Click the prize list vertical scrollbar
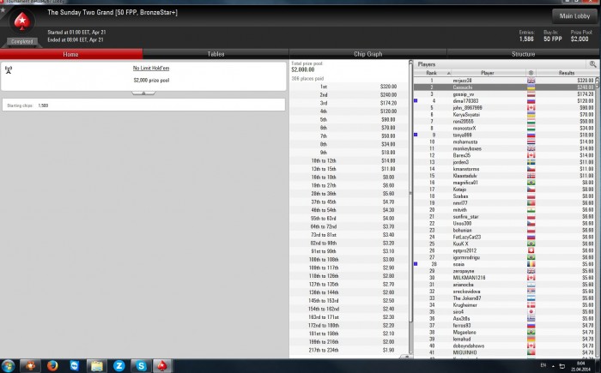The width and height of the screenshot is (601, 373). coord(410,191)
